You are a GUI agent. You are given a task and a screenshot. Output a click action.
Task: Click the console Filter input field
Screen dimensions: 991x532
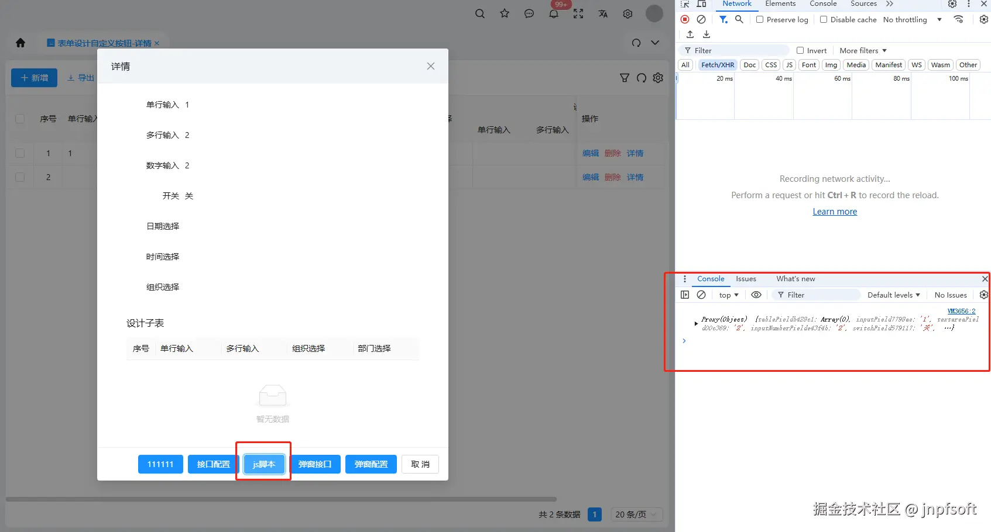pyautogui.click(x=817, y=295)
